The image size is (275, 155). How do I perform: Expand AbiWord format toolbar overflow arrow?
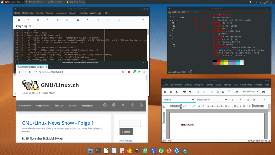tap(264, 100)
